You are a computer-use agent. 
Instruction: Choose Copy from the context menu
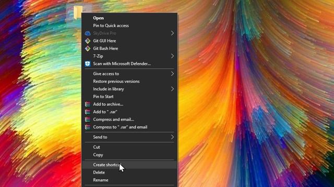coord(129,155)
